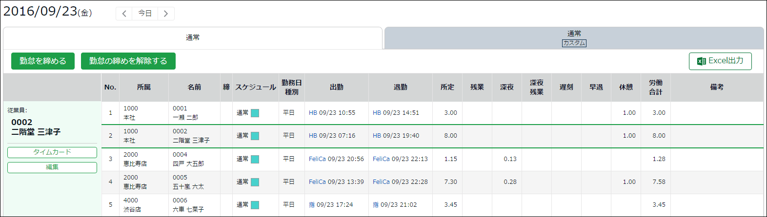Jump to today with 今日 button
Image resolution: width=767 pixels, height=217 pixels.
145,14
